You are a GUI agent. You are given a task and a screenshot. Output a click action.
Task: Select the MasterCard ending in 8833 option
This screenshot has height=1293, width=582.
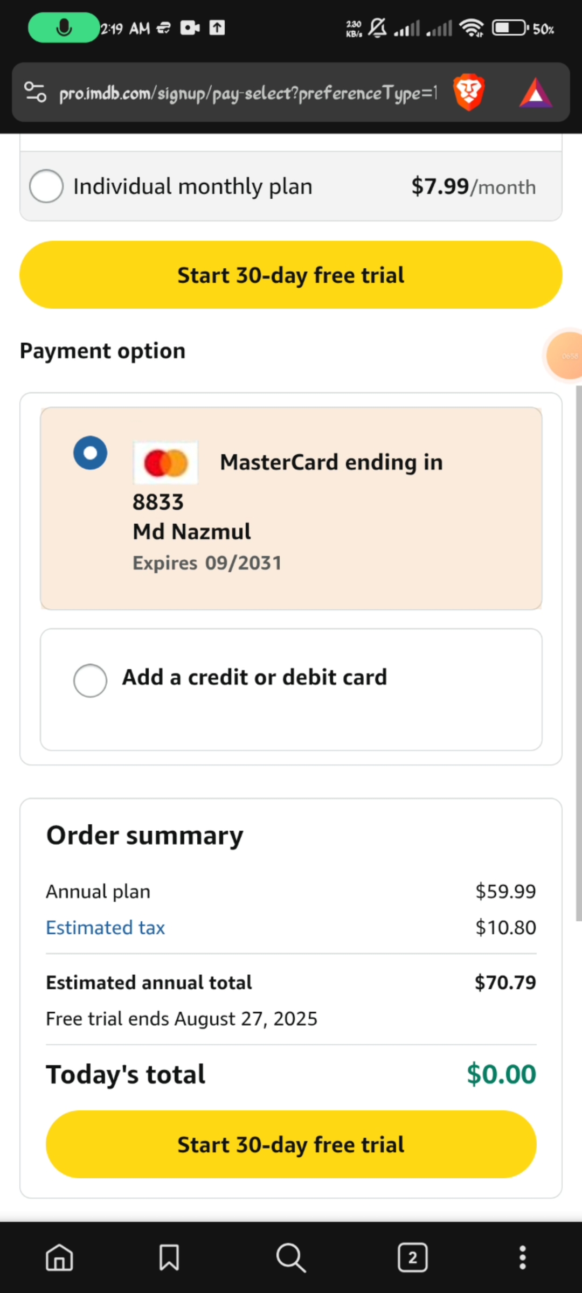coord(91,453)
